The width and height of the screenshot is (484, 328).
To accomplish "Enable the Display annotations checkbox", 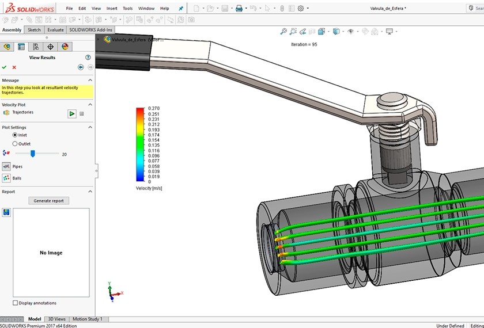I will pyautogui.click(x=15, y=303).
